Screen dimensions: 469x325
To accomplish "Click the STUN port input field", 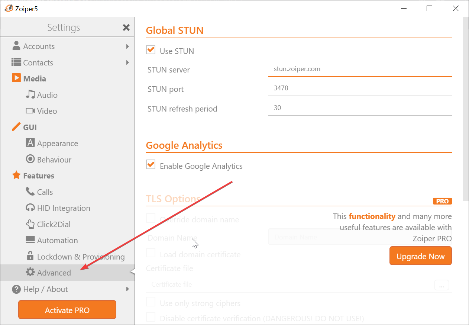I will (x=360, y=89).
